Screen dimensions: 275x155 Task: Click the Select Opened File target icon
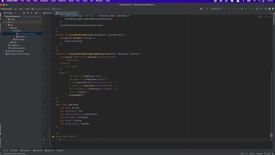[x=24, y=13]
